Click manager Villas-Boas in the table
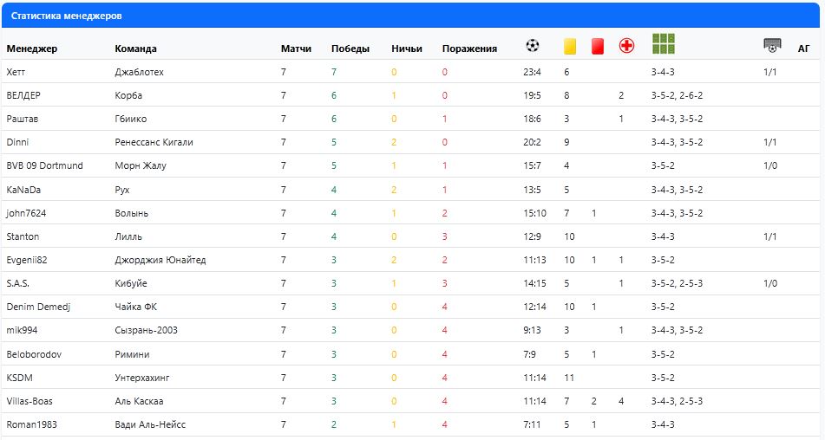Viewport: 825px width, 440px height. (x=29, y=401)
